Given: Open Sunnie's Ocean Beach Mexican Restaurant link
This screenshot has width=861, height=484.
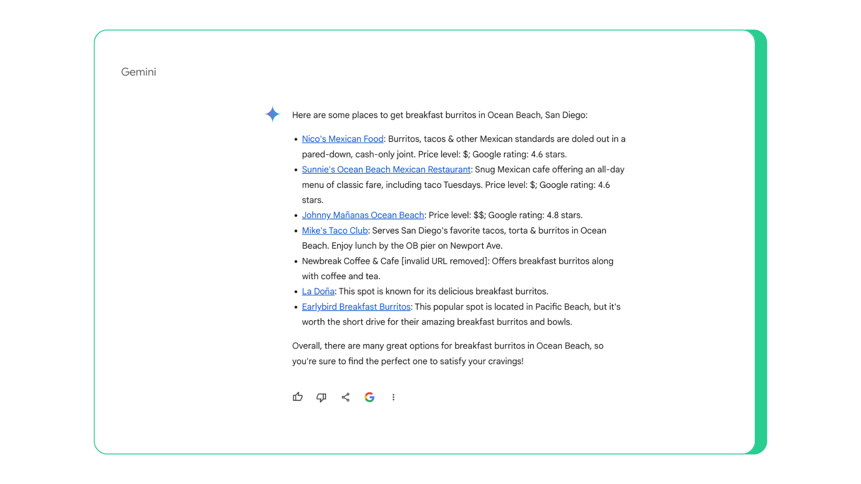Looking at the screenshot, I should [386, 169].
